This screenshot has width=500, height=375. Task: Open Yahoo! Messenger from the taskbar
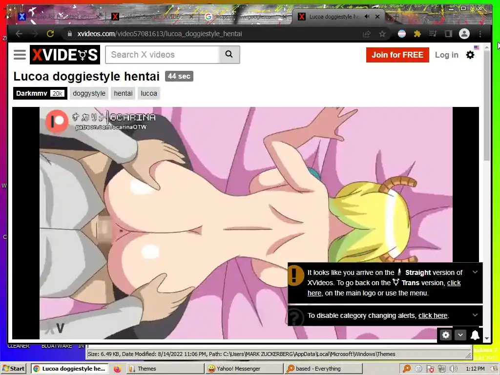click(x=244, y=369)
